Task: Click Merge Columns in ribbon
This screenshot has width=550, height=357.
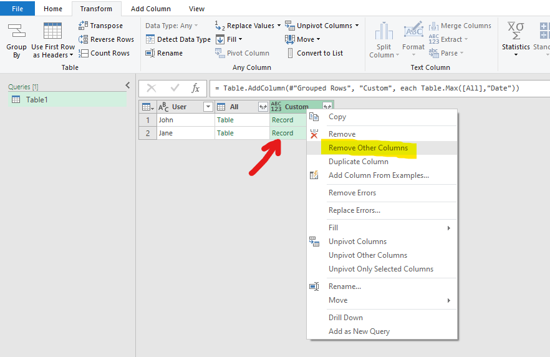Action: (460, 26)
